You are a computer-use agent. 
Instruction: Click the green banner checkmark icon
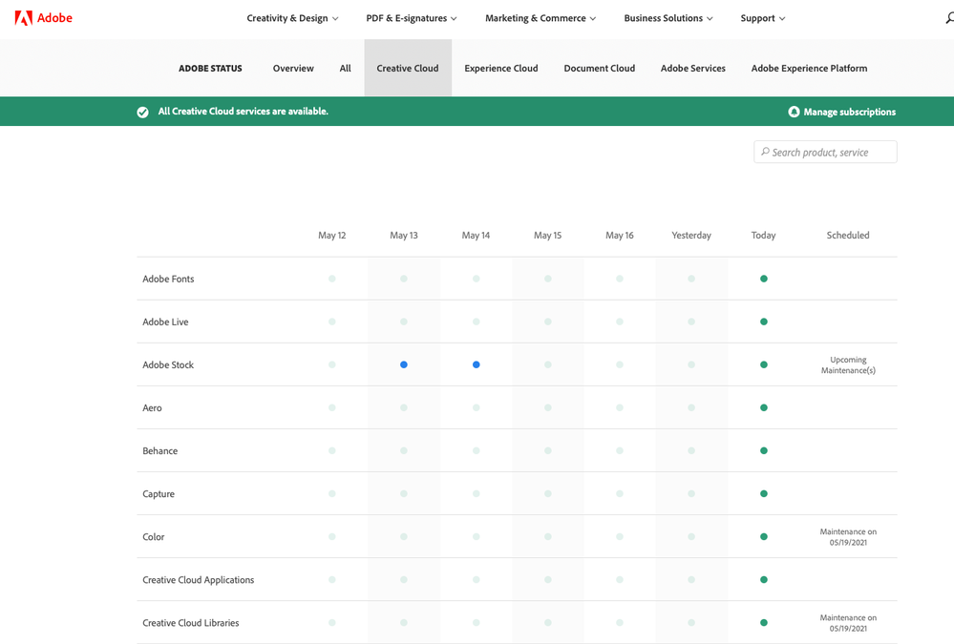coord(142,112)
